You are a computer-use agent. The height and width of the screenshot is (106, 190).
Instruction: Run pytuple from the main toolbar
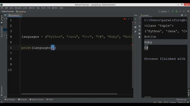[173, 11]
